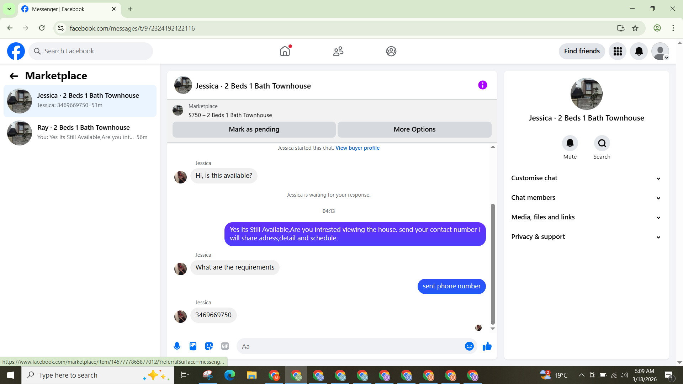Open the Friends tab in the top navigation
Viewport: 683px width, 384px height.
pyautogui.click(x=338, y=51)
